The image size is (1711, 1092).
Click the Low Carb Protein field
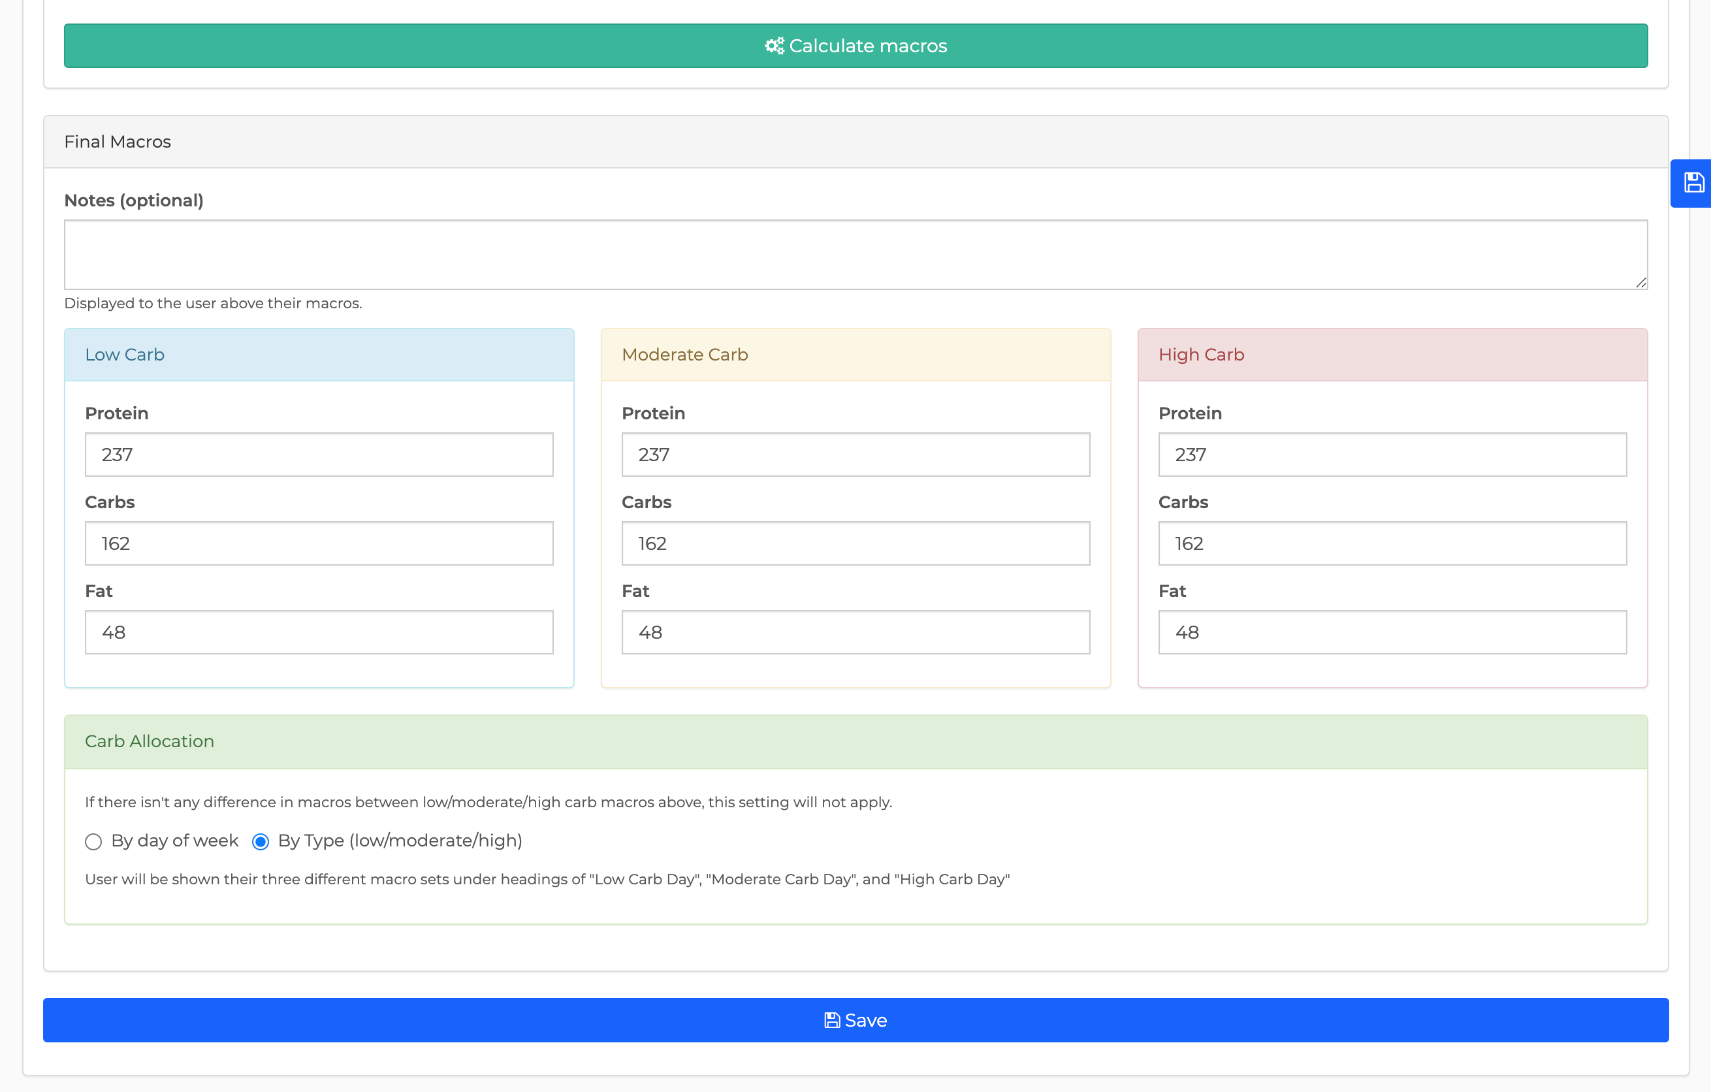(x=319, y=455)
